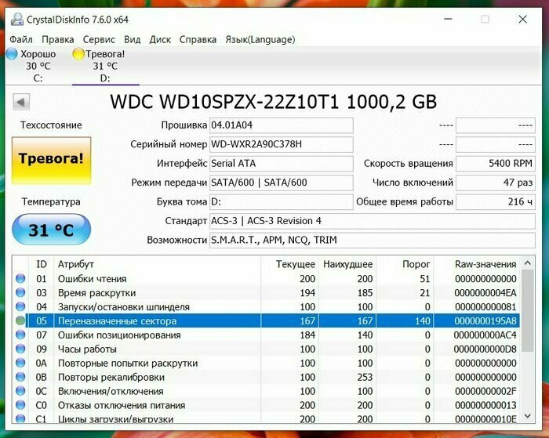The height and width of the screenshot is (438, 549).
Task: Click the previous disk arrow button
Action: tap(21, 102)
